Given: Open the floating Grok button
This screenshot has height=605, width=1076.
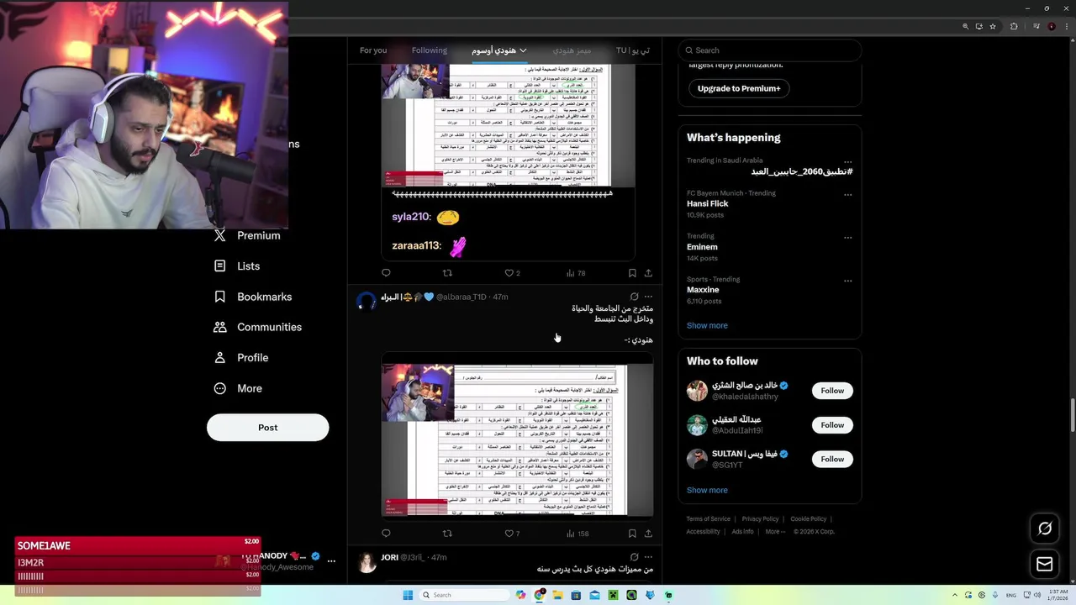Looking at the screenshot, I should [x=1045, y=529].
